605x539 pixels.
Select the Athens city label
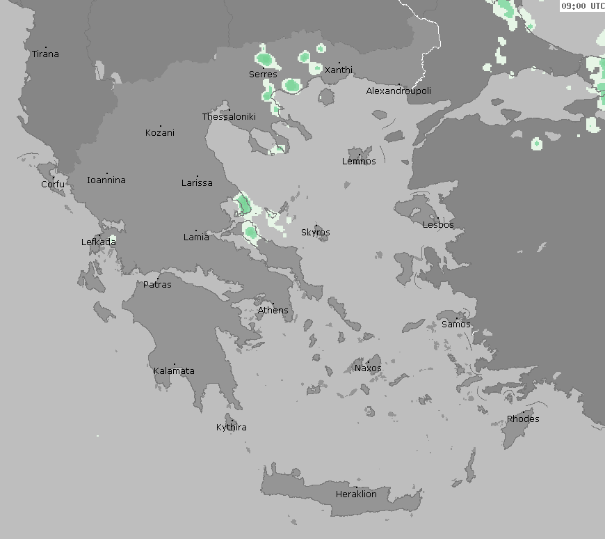coord(273,311)
